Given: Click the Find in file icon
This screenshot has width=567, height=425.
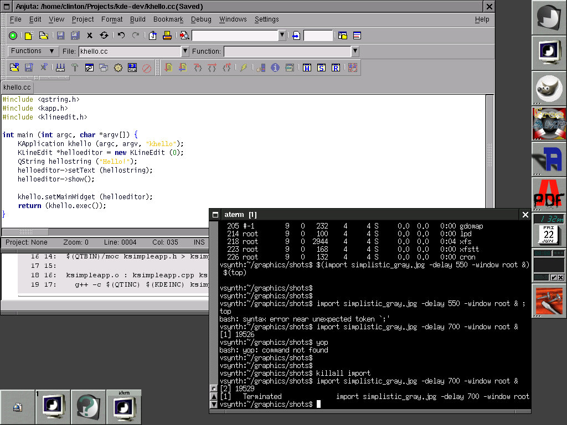Looking at the screenshot, I should tap(184, 35).
